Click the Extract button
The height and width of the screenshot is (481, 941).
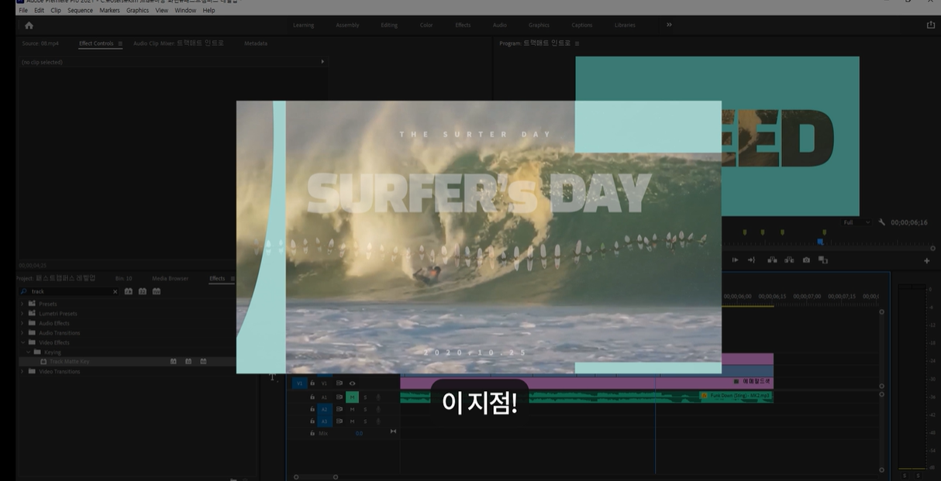click(789, 260)
